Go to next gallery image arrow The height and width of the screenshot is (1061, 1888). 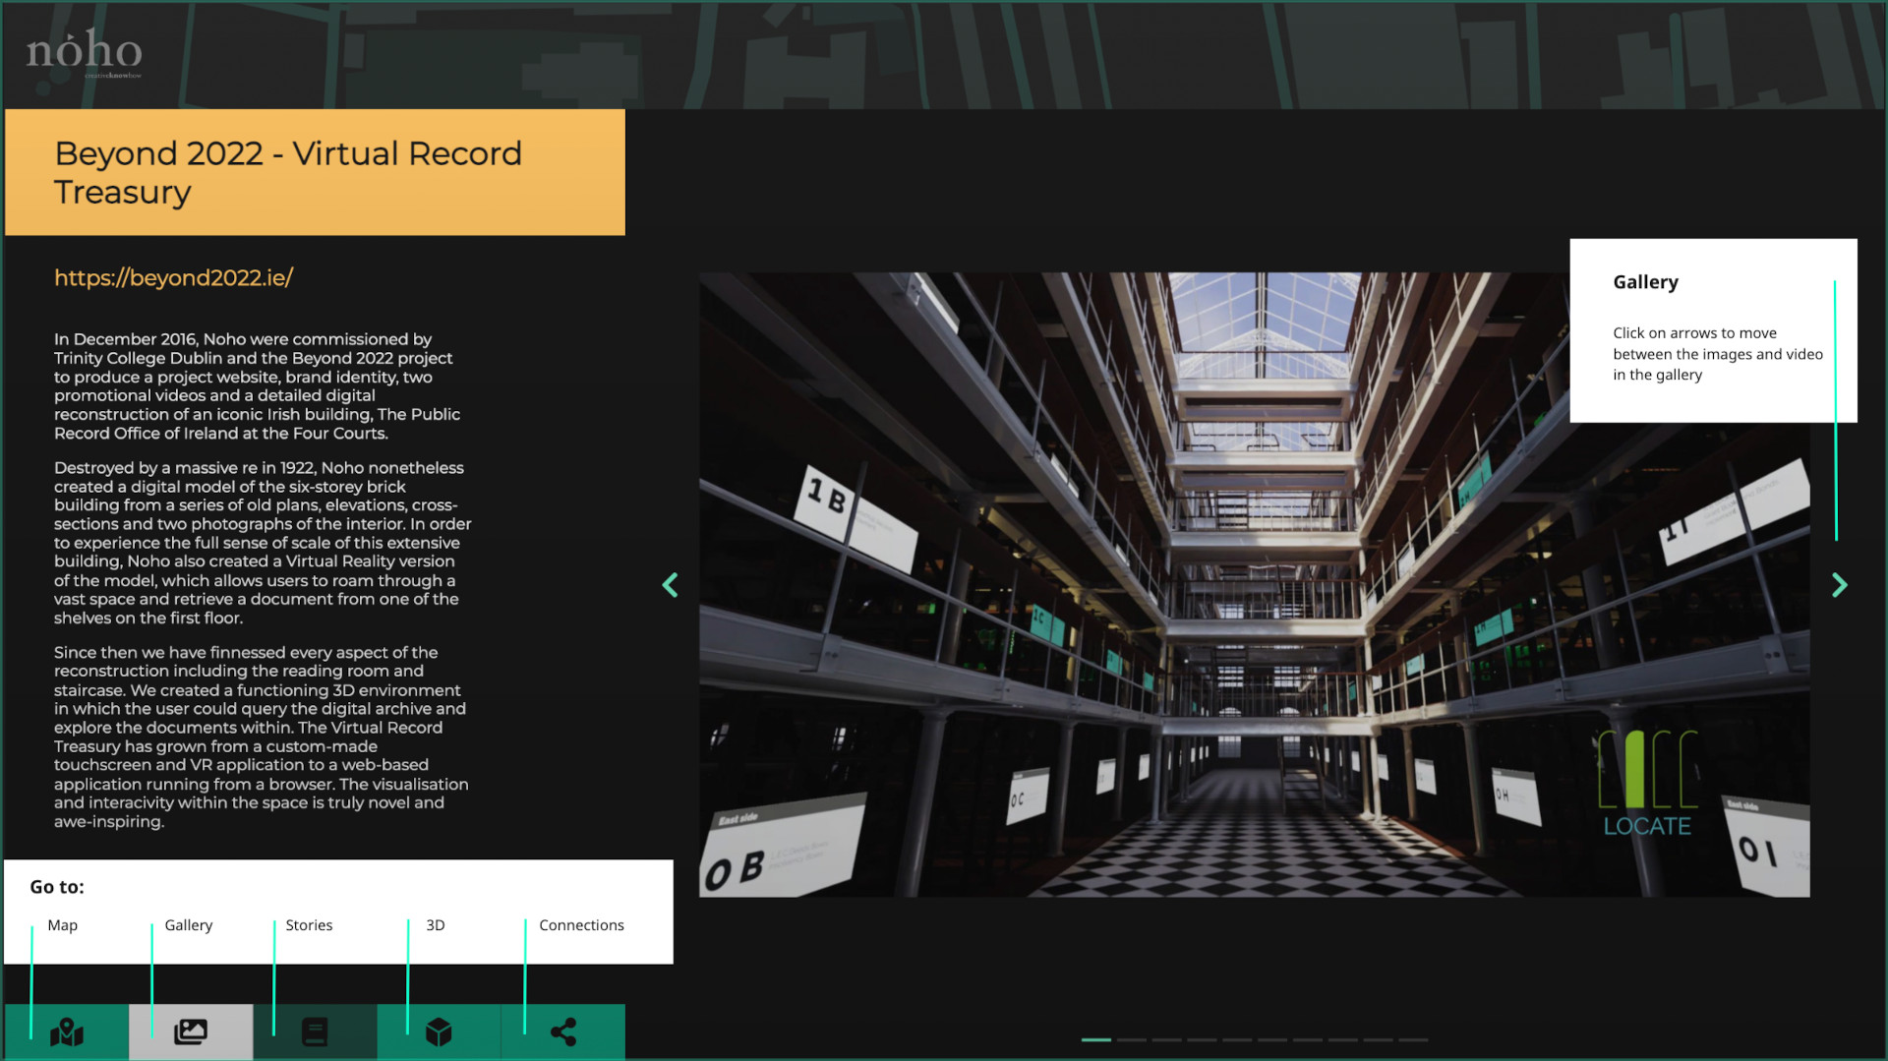(x=1839, y=585)
